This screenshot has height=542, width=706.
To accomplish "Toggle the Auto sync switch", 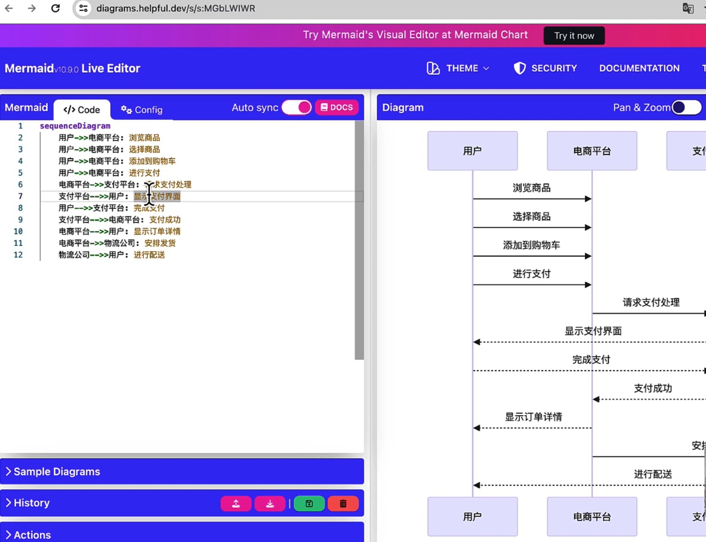I will [x=297, y=107].
